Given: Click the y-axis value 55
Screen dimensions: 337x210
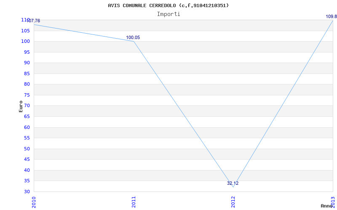Looking at the screenshot, I should pyautogui.click(x=27, y=138).
